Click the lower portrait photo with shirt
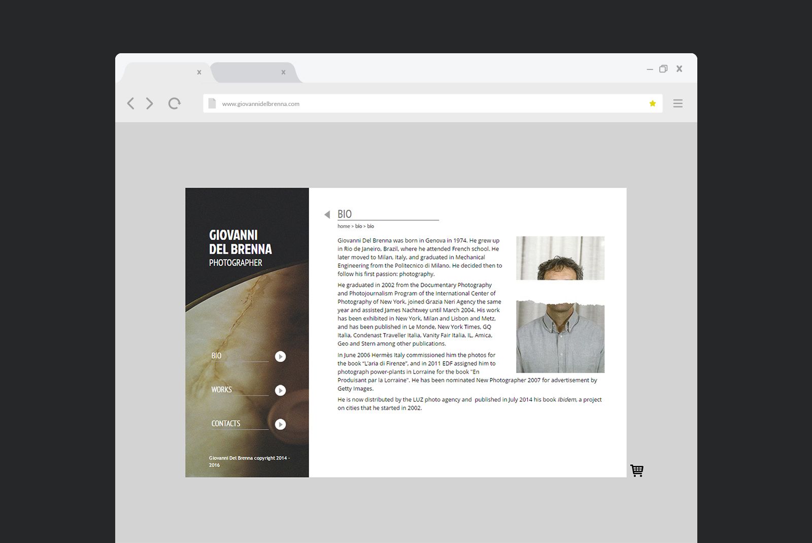 (560, 336)
